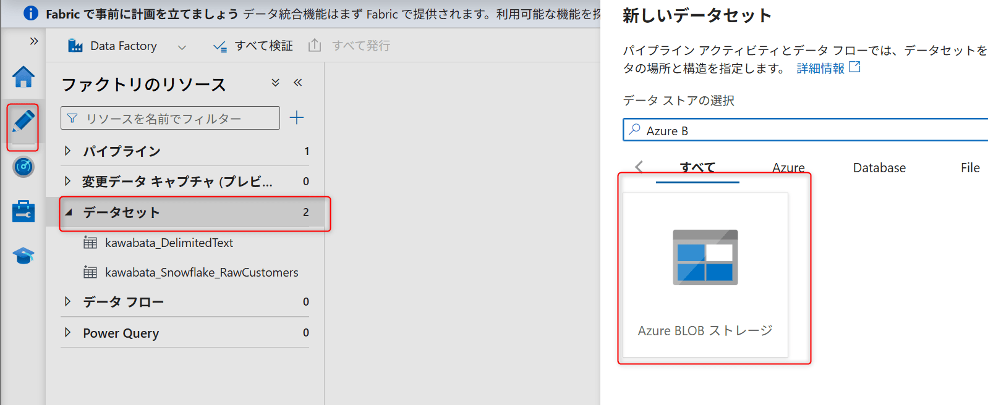Expand the パイプライン tree node

coord(68,151)
